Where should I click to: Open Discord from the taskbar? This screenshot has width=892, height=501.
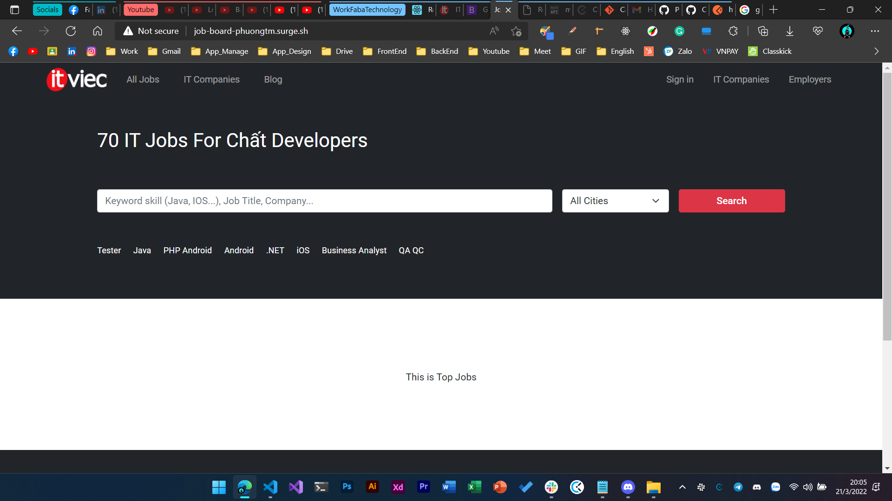click(x=628, y=487)
